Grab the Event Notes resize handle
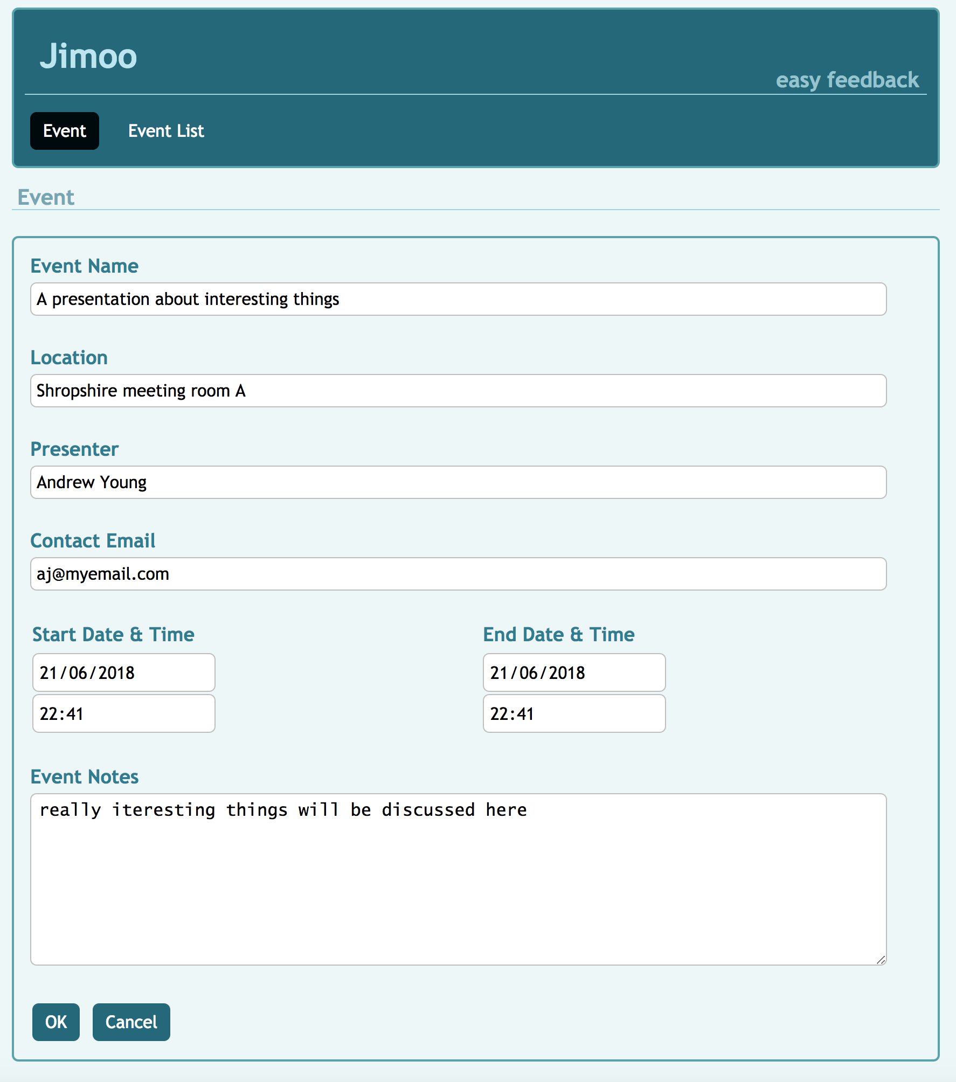The height and width of the screenshot is (1082, 956). [881, 960]
